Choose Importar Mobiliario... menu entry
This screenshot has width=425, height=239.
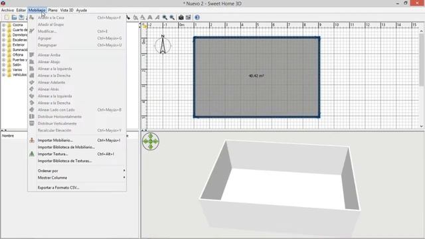click(77, 140)
